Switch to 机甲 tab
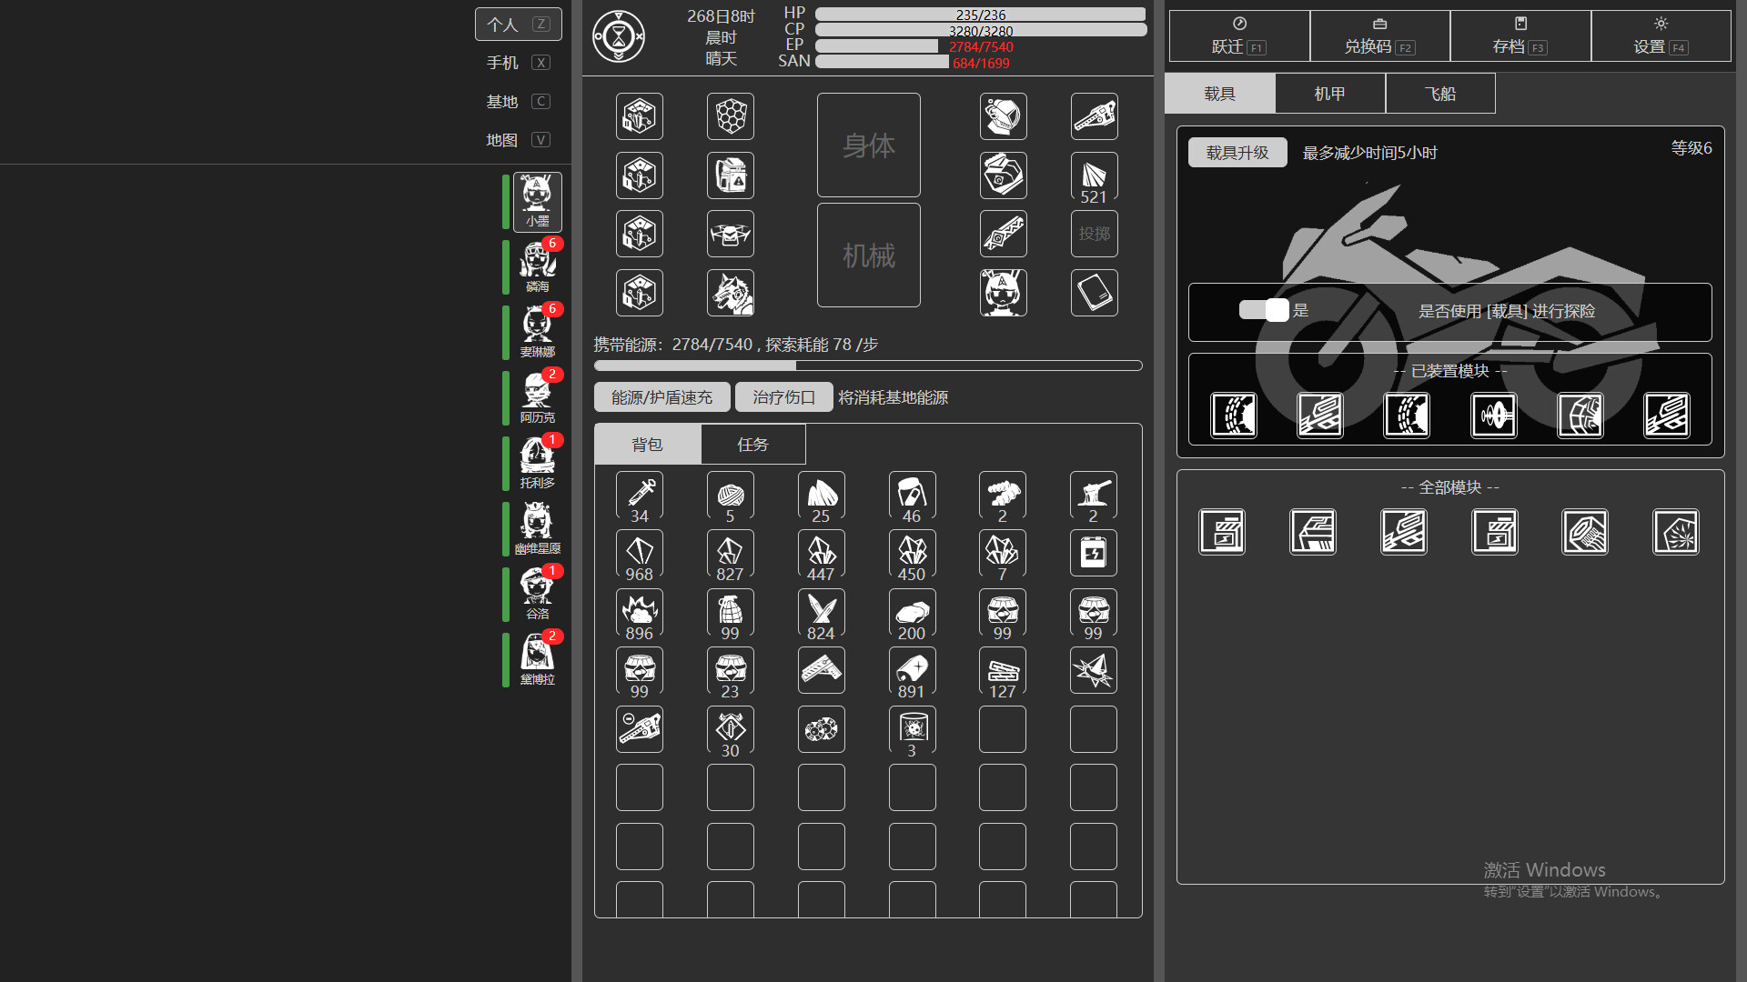 pyautogui.click(x=1330, y=94)
